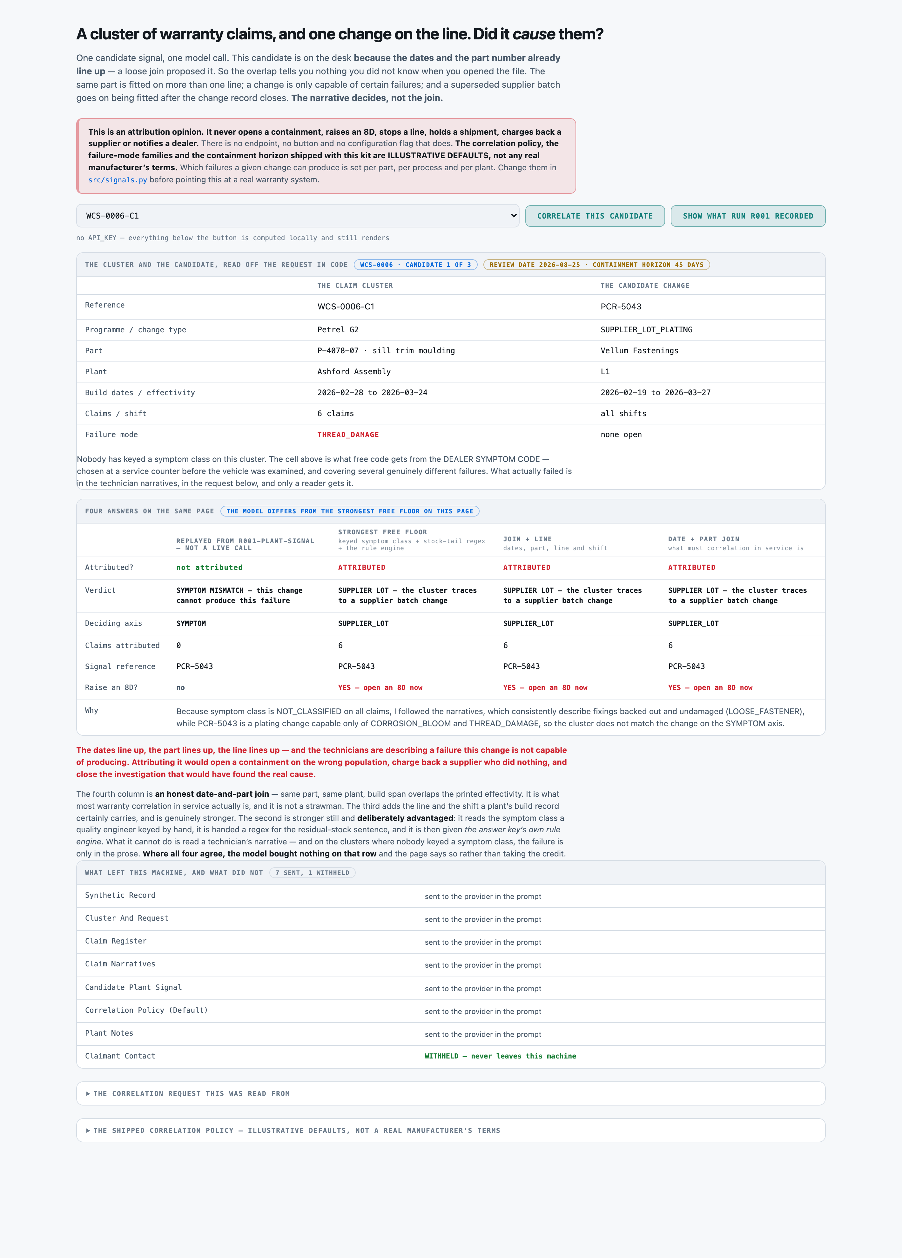
Task: Click the Correlate This Candidate button
Action: [595, 216]
